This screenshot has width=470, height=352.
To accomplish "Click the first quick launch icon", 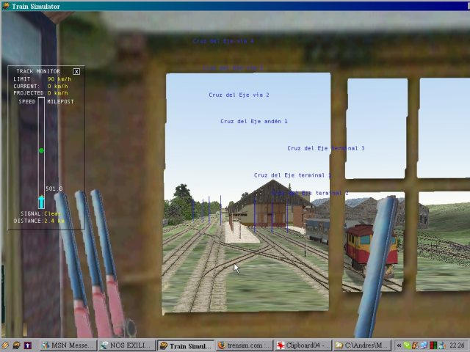I will 6,345.
